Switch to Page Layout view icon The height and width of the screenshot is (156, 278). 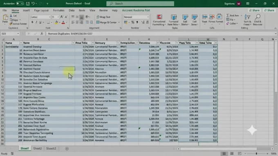click(232, 154)
